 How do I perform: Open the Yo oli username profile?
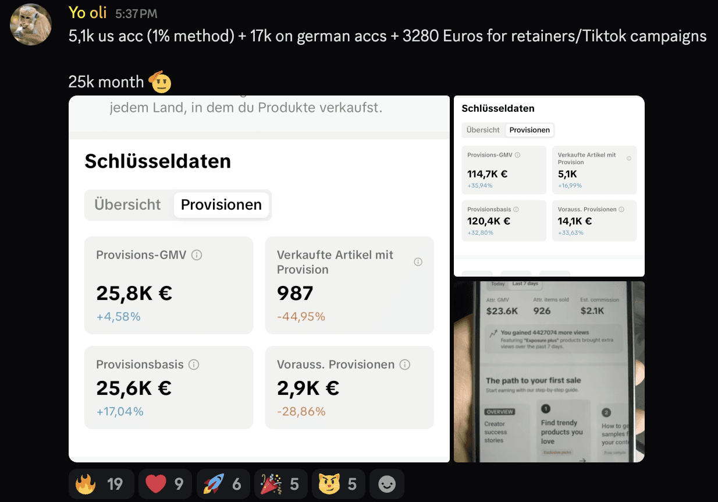(x=88, y=12)
